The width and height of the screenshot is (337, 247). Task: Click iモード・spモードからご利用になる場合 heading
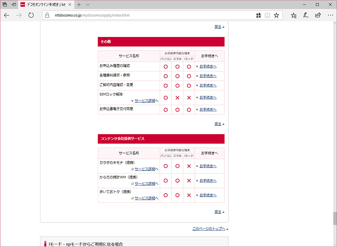point(86,244)
